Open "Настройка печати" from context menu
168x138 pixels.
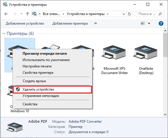[52, 66]
